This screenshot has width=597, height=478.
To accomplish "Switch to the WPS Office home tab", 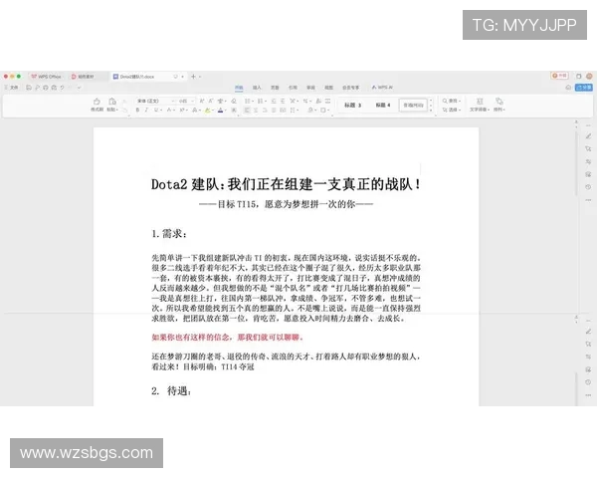I will tap(45, 76).
